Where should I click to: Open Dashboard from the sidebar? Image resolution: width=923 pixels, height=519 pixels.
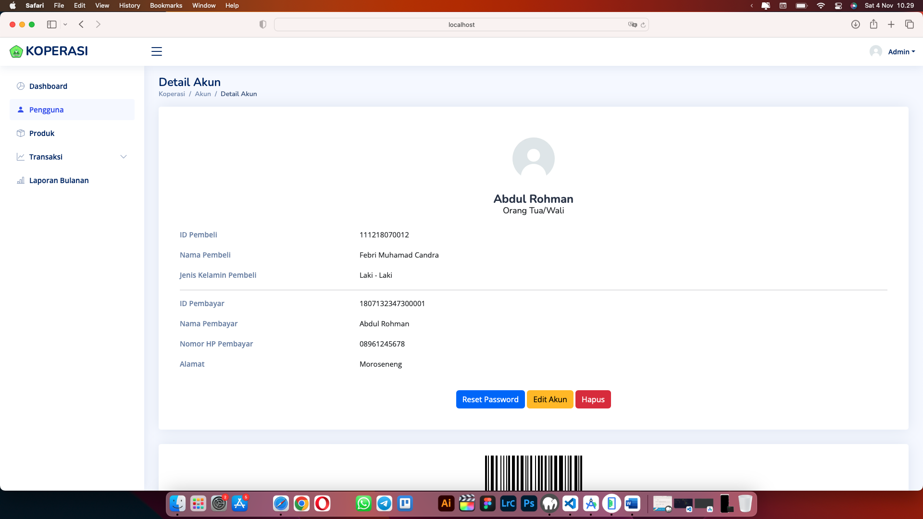(x=48, y=86)
